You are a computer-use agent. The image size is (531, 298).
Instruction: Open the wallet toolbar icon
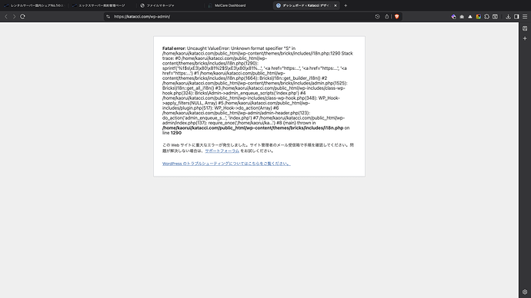[495, 17]
